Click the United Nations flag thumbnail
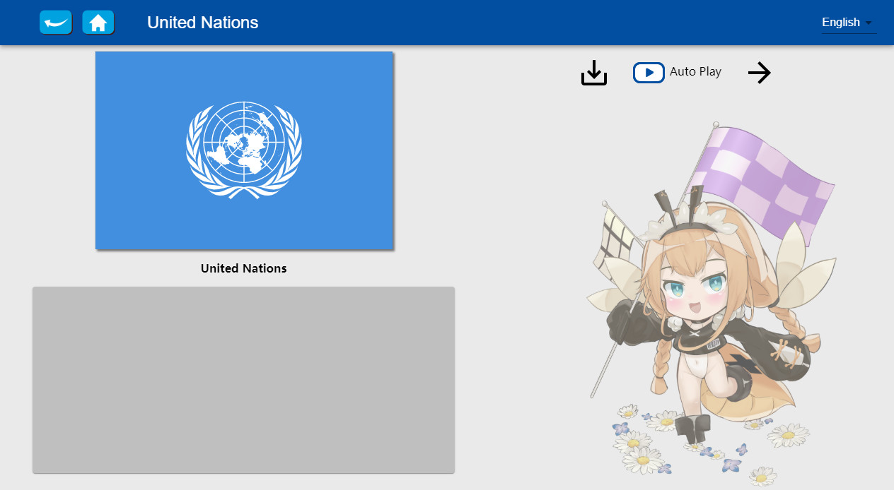Viewport: 894px width, 490px height. (x=244, y=149)
